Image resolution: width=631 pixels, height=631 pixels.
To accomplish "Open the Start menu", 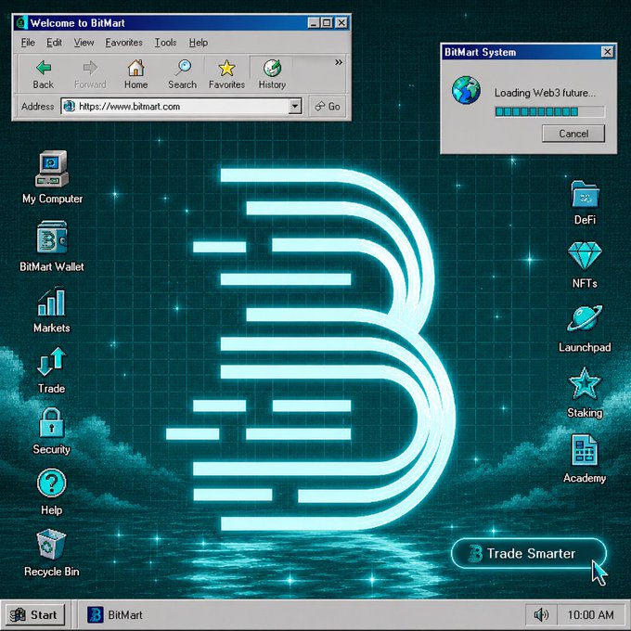I will click(35, 615).
